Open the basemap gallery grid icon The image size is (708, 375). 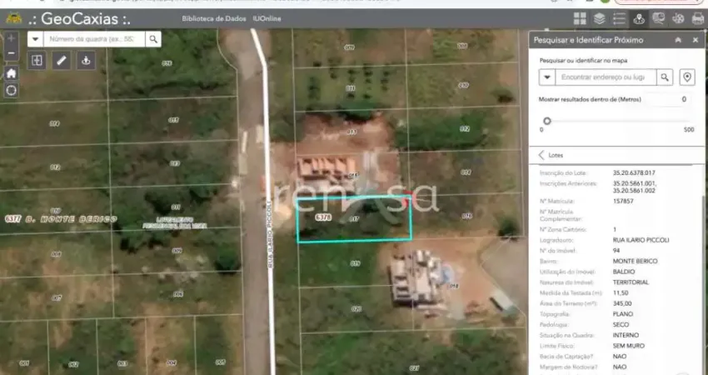click(580, 18)
